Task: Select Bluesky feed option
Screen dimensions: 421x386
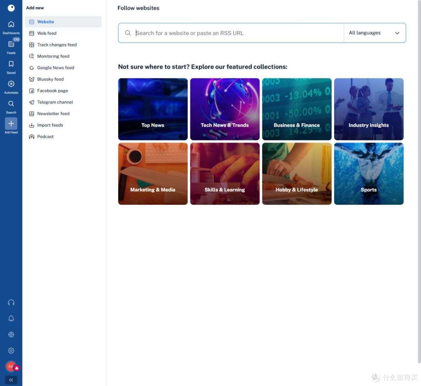Action: click(x=63, y=79)
